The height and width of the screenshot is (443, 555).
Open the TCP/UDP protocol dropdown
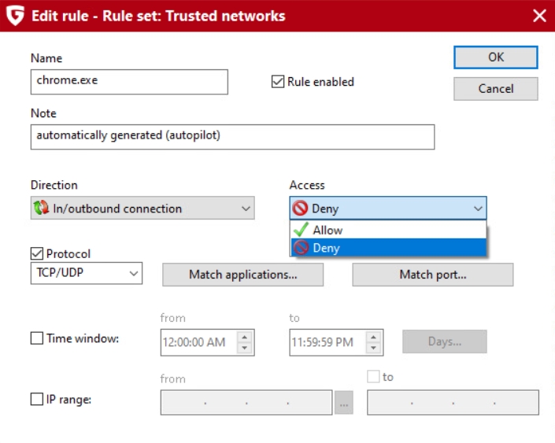click(x=87, y=273)
